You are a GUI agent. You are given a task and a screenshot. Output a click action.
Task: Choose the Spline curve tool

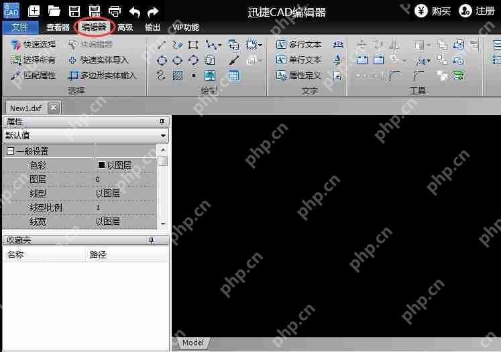[x=161, y=76]
